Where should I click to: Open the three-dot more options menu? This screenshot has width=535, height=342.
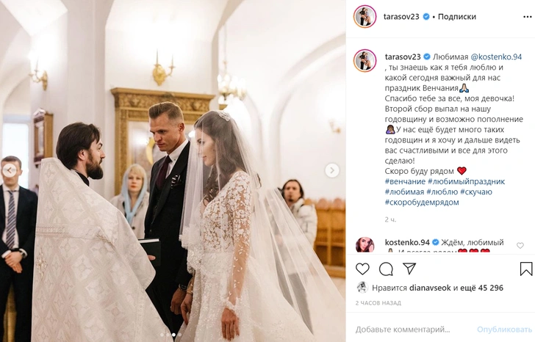pos(527,17)
